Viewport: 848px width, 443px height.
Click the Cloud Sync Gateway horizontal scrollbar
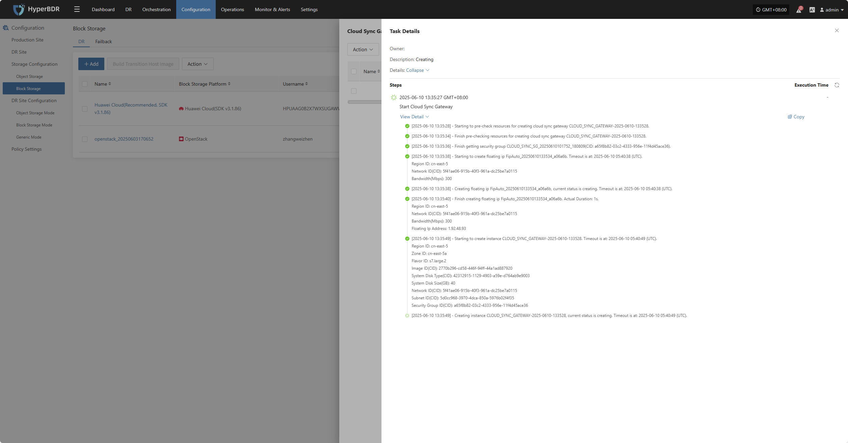[x=365, y=102]
